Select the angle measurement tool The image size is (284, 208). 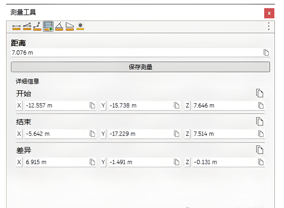coord(59,27)
